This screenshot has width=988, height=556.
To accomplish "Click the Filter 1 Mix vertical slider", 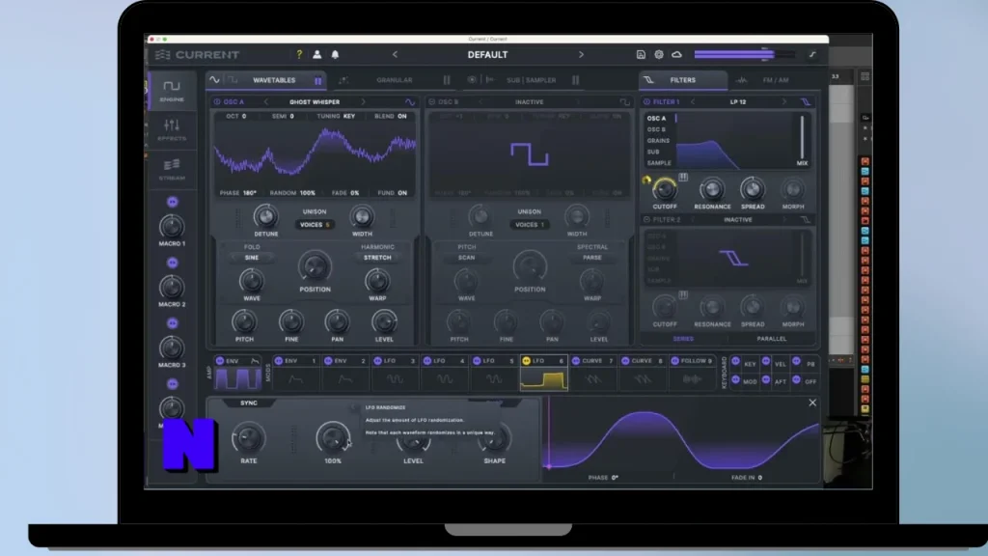I will click(802, 137).
